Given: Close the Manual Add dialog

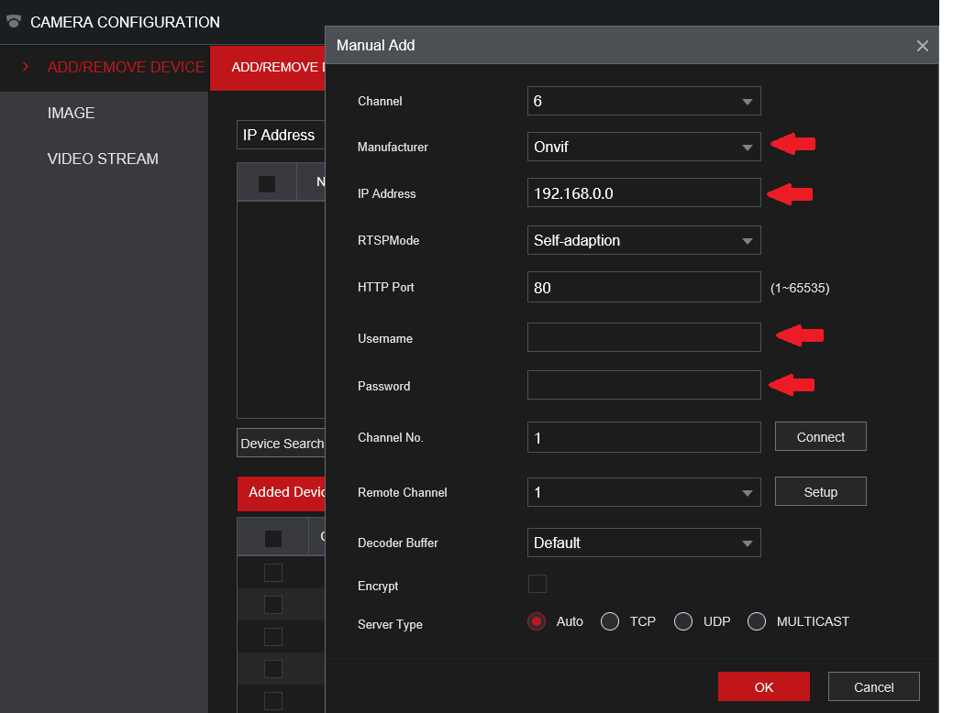Looking at the screenshot, I should 923,45.
